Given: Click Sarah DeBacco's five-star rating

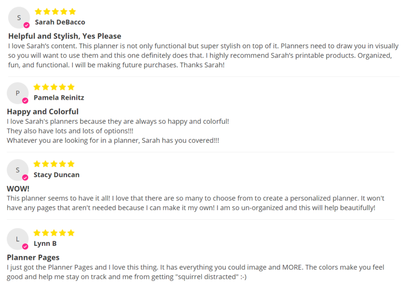Looking at the screenshot, I should tap(55, 12).
